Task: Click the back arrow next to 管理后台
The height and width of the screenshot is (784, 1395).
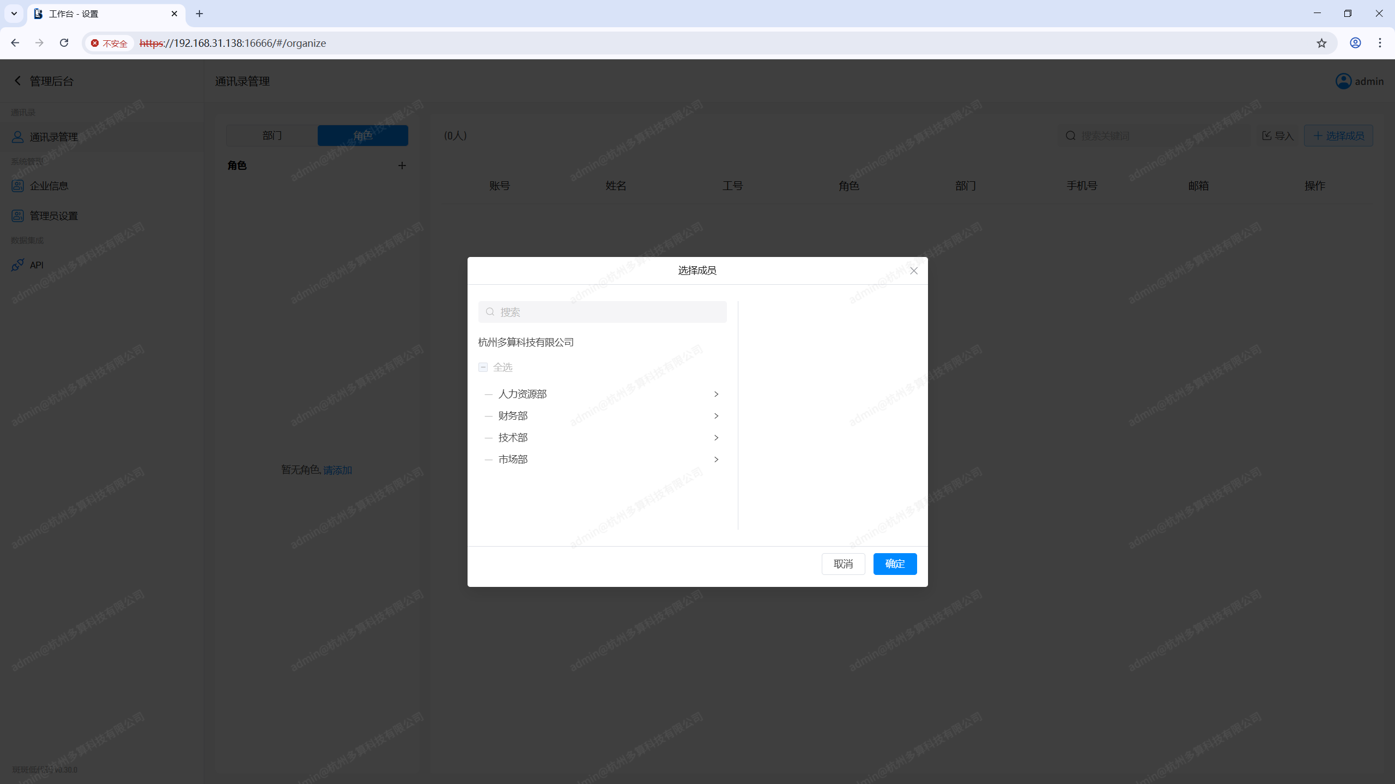Action: click(17, 81)
